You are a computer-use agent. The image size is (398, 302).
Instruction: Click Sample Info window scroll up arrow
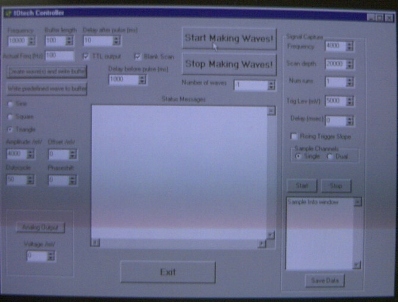tap(358, 202)
